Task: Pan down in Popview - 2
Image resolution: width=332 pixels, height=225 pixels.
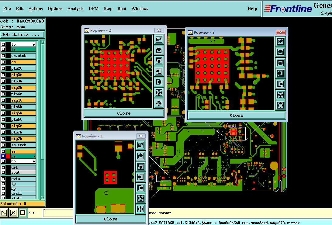Action: click(159, 61)
